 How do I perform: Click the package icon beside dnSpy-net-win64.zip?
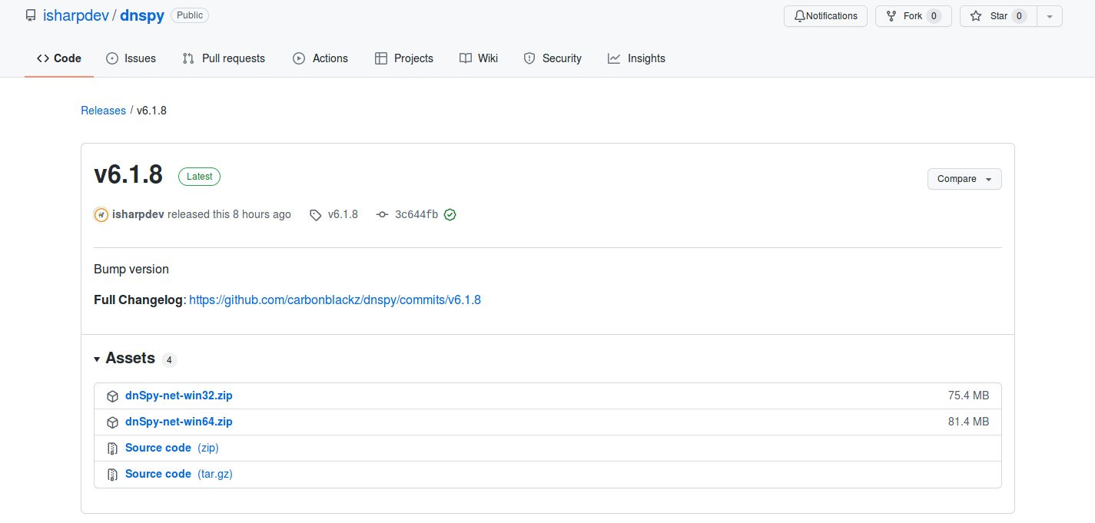click(112, 422)
